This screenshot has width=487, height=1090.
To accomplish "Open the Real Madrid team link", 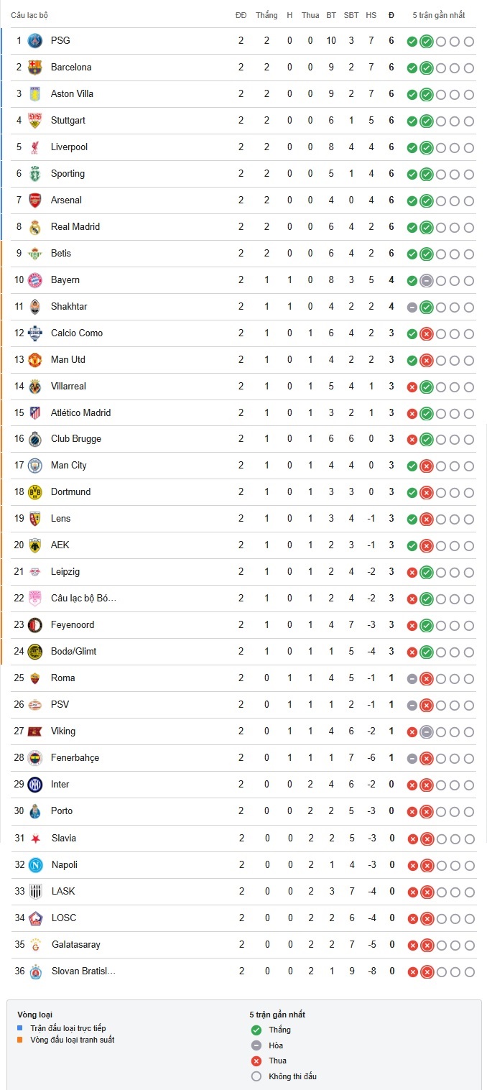I will pyautogui.click(x=75, y=227).
